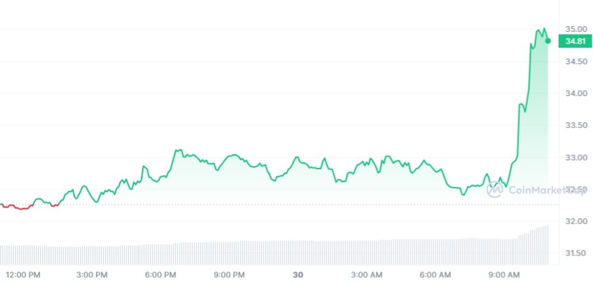Screen dimensions: 593x283
Task: Select the 3:00 PM time axis label
Action: [x=92, y=275]
